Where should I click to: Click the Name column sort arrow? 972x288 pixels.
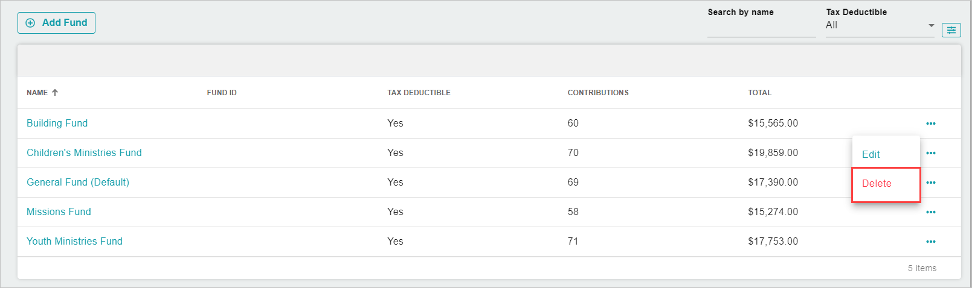pyautogui.click(x=55, y=92)
